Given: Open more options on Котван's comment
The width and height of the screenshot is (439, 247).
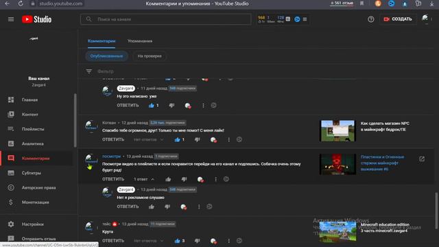Looking at the screenshot, I should pos(228,139).
